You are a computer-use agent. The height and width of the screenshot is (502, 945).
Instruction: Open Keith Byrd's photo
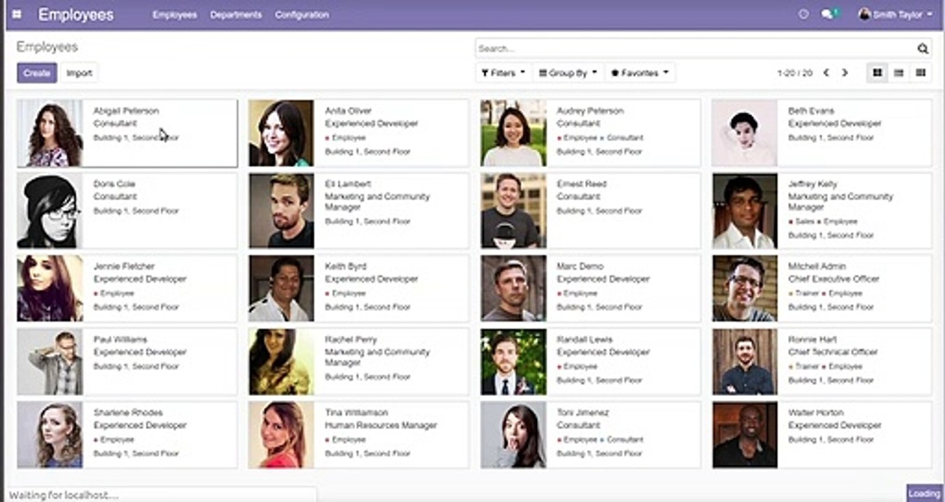[281, 289]
